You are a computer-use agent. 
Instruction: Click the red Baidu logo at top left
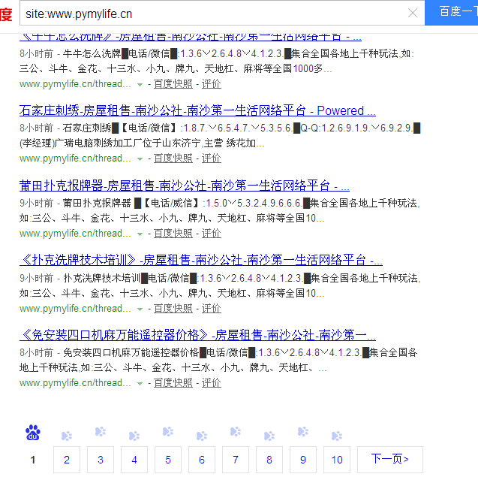[x=6, y=14]
